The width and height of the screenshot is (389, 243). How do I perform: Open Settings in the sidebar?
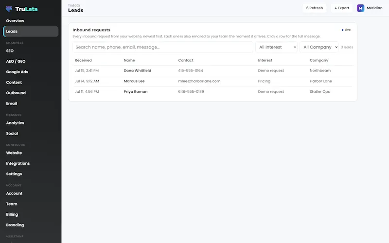31,174
